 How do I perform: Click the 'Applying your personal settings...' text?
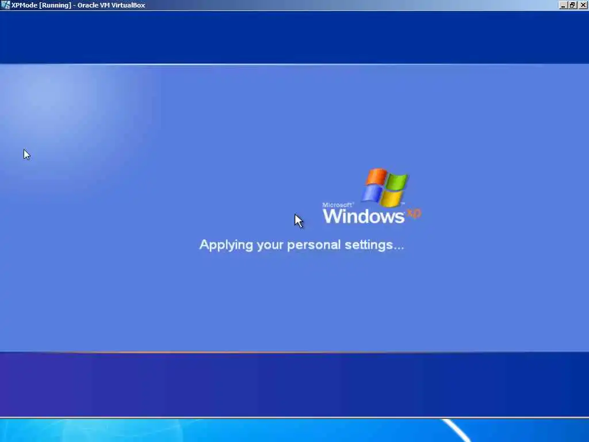(301, 245)
